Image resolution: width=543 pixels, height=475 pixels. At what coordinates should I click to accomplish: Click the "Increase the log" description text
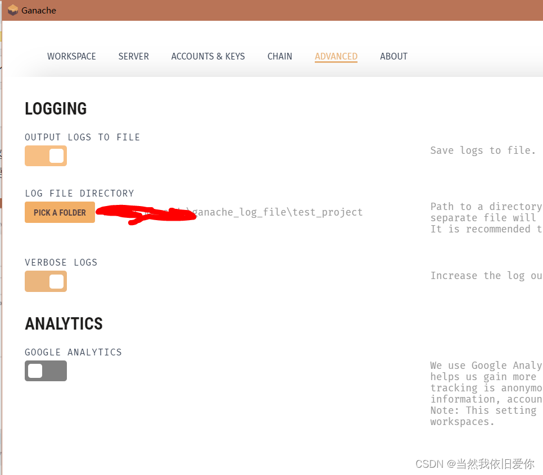coord(486,276)
